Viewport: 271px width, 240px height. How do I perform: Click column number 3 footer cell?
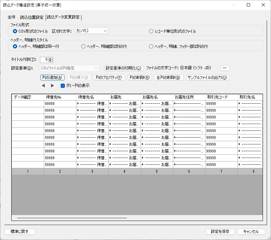(x=93, y=172)
